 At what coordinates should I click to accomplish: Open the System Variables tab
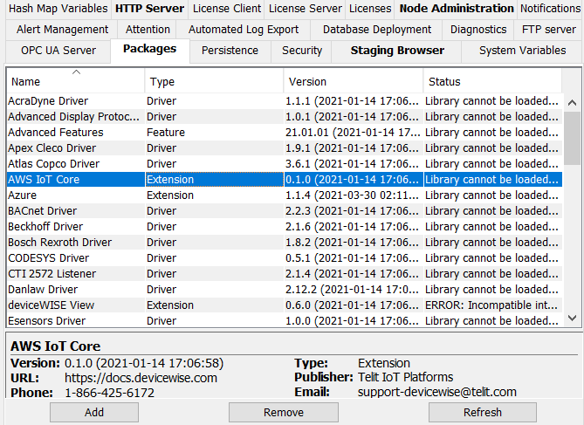point(522,51)
